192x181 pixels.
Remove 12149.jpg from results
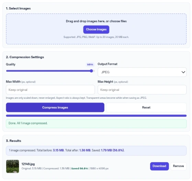coord(178,166)
